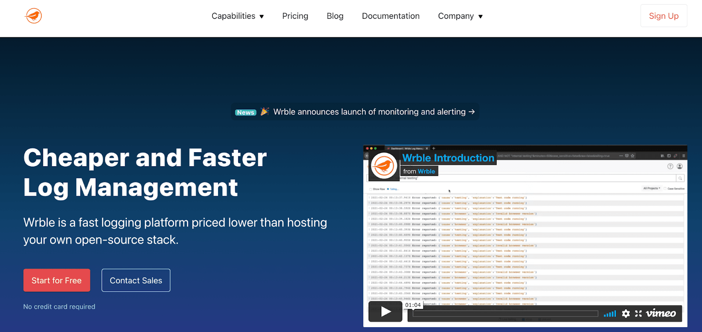Click the Start for Free button
702x332 pixels.
[57, 280]
